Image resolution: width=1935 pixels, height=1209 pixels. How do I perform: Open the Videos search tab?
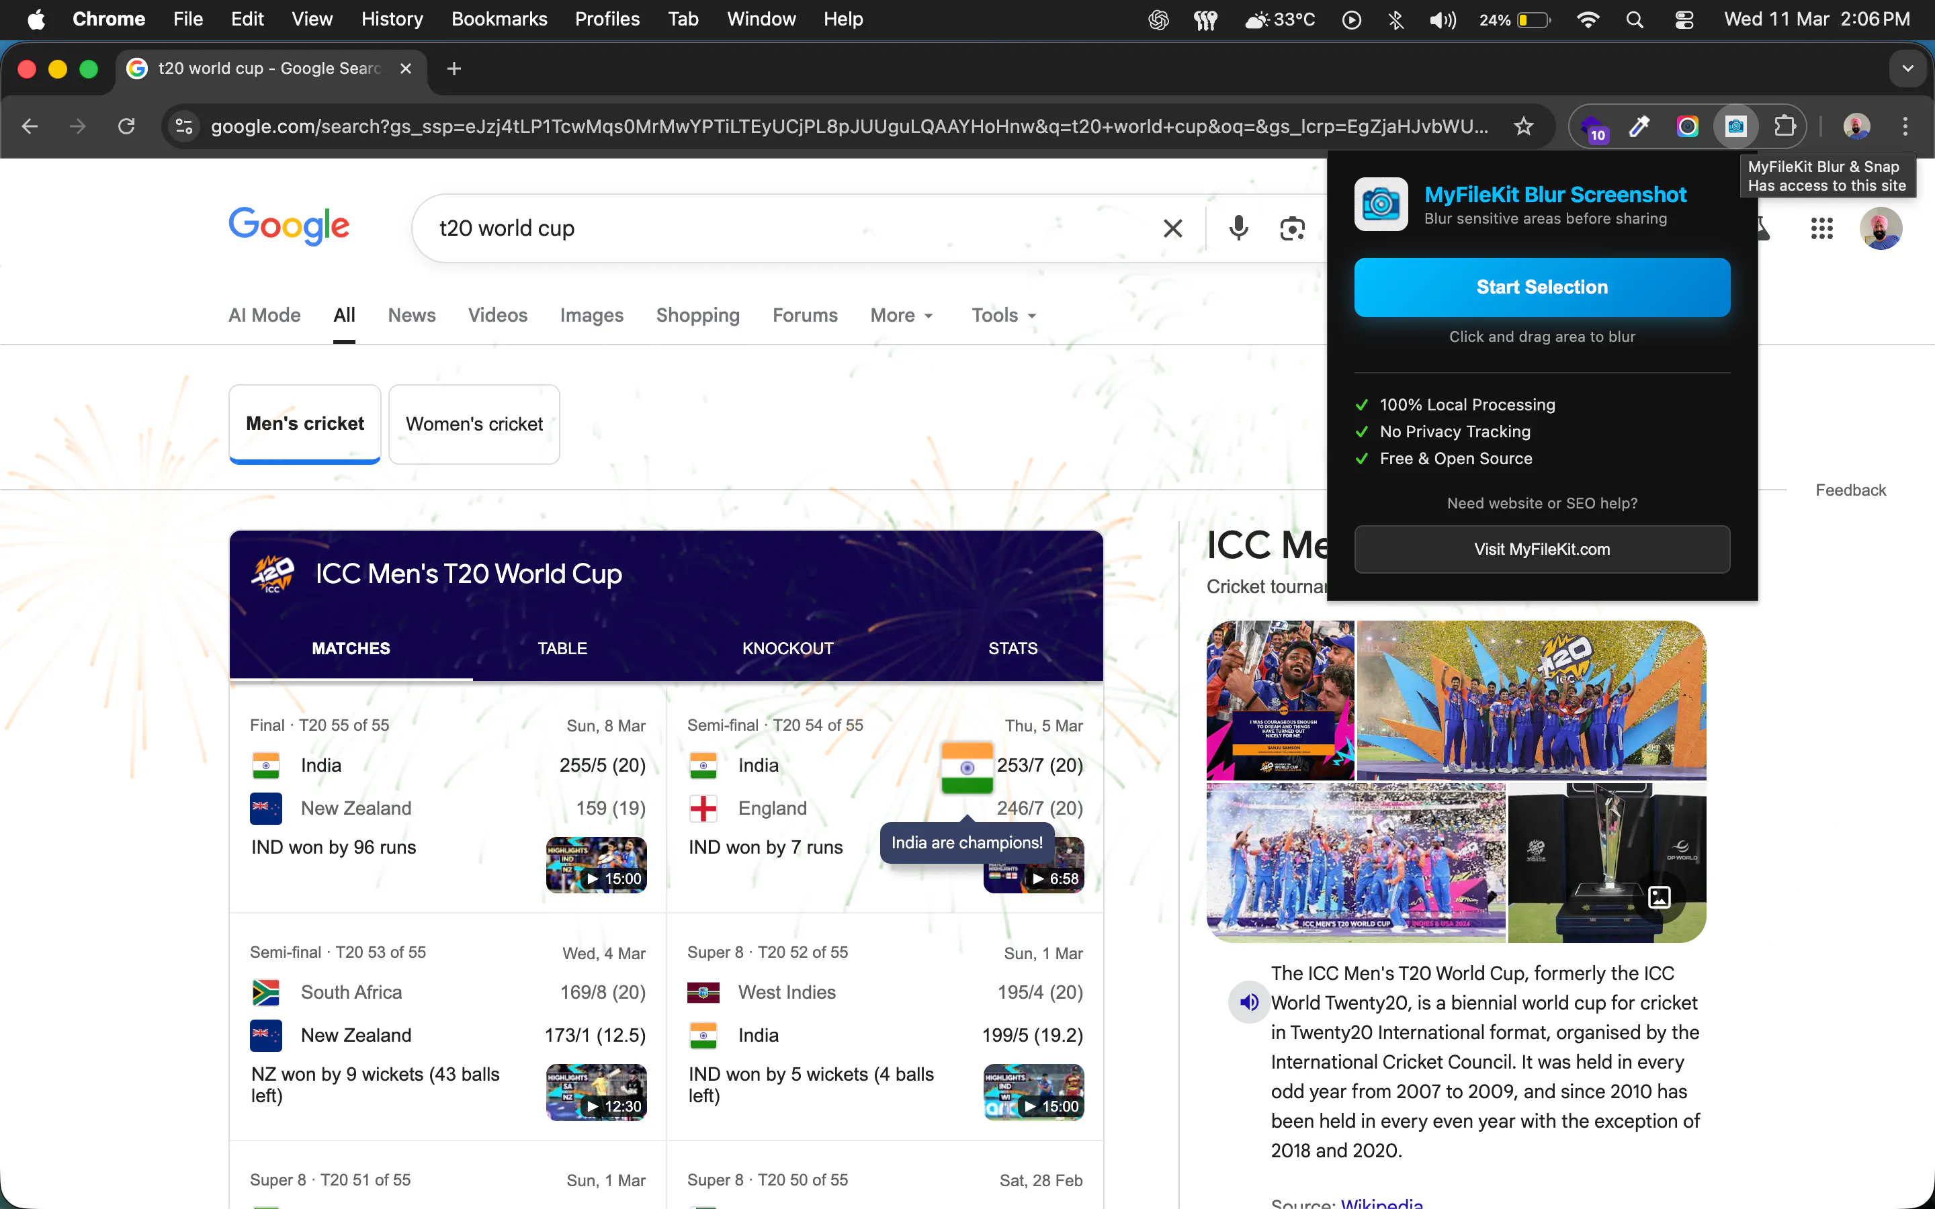point(497,315)
